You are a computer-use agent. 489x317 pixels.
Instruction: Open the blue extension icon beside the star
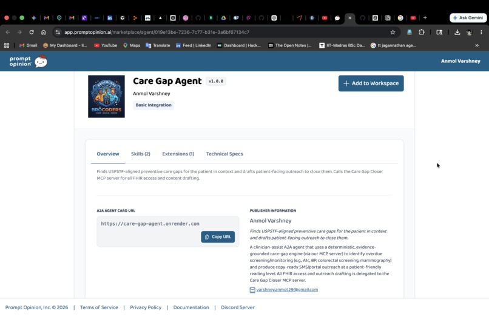click(x=410, y=32)
